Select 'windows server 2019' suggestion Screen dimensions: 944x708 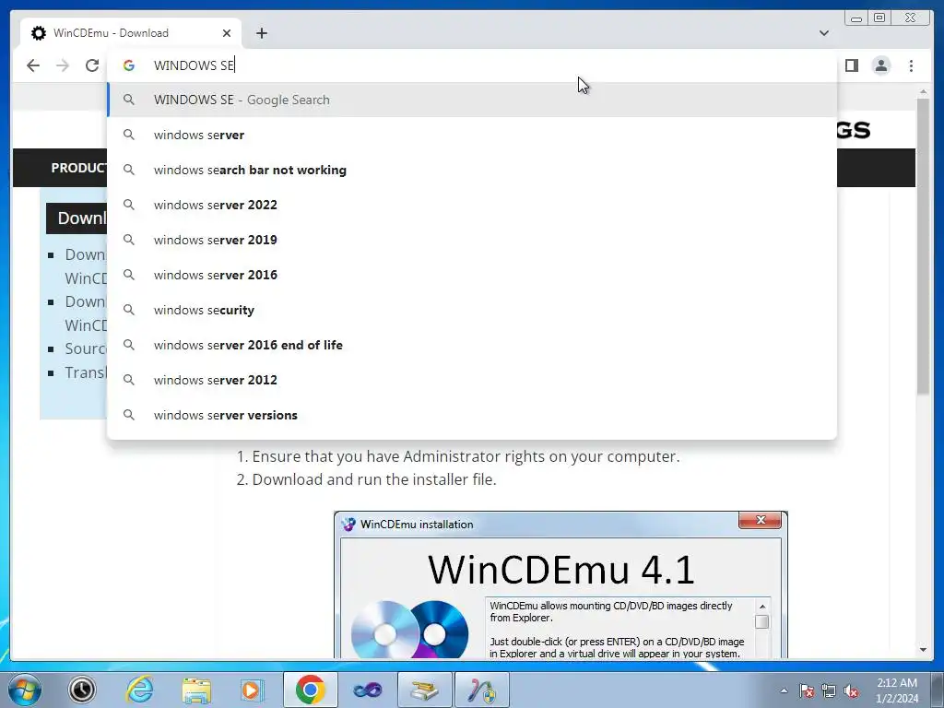(472, 240)
